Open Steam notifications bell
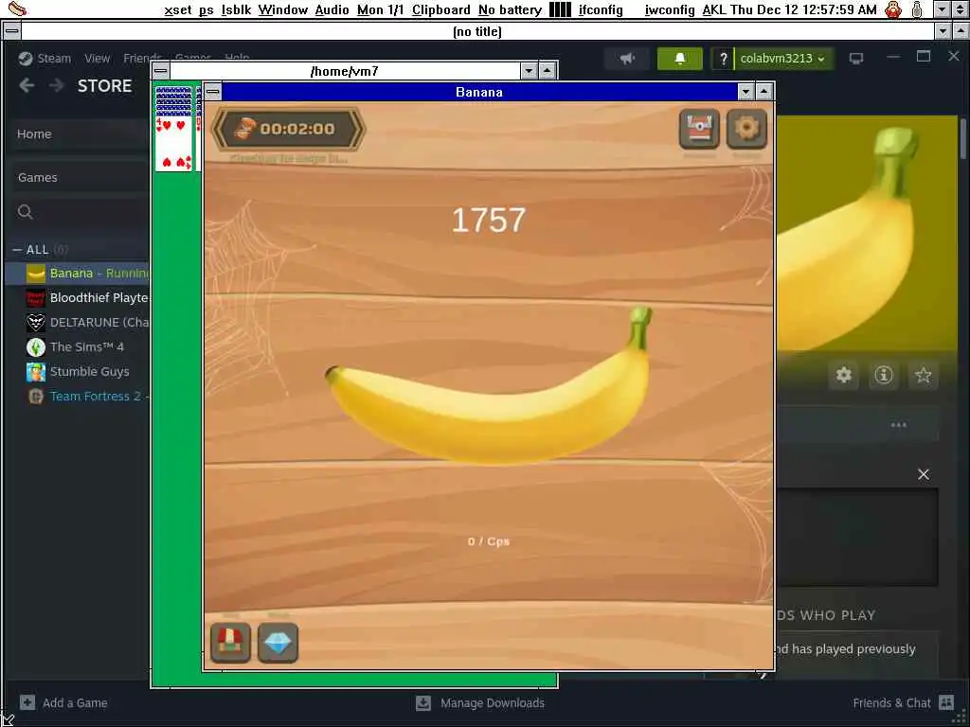 [x=680, y=59]
